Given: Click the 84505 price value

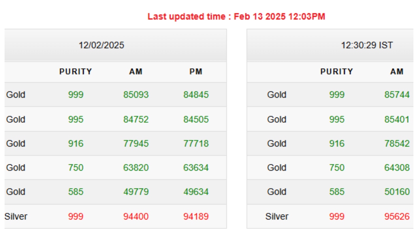Looking at the screenshot, I should 196,120.
